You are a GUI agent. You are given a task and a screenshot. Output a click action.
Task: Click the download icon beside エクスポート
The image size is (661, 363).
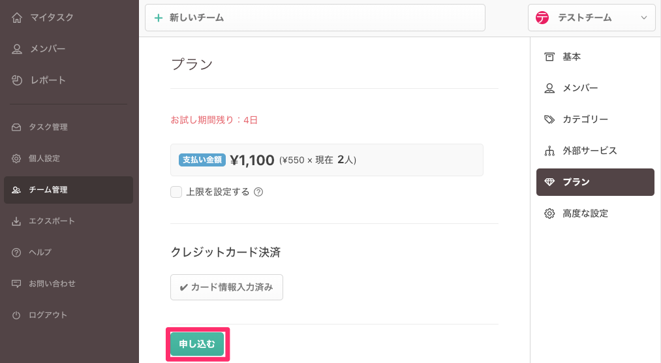click(x=17, y=221)
